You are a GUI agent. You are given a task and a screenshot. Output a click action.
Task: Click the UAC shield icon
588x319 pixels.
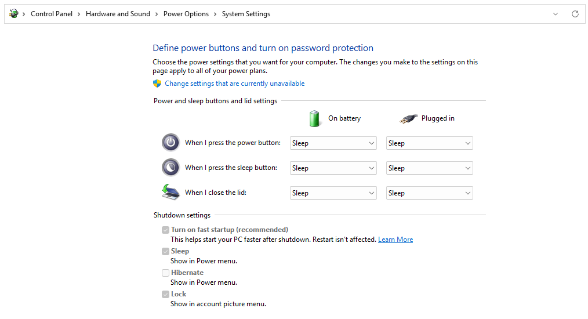point(157,84)
